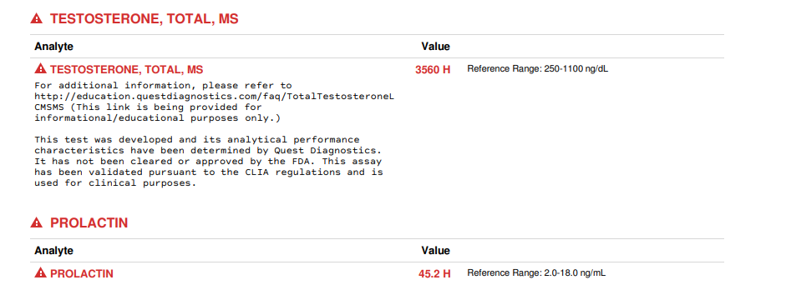Click the red TESTOSTERONE, TOTAL, MS analyte name
This screenshot has width=786, height=300.
tap(127, 69)
